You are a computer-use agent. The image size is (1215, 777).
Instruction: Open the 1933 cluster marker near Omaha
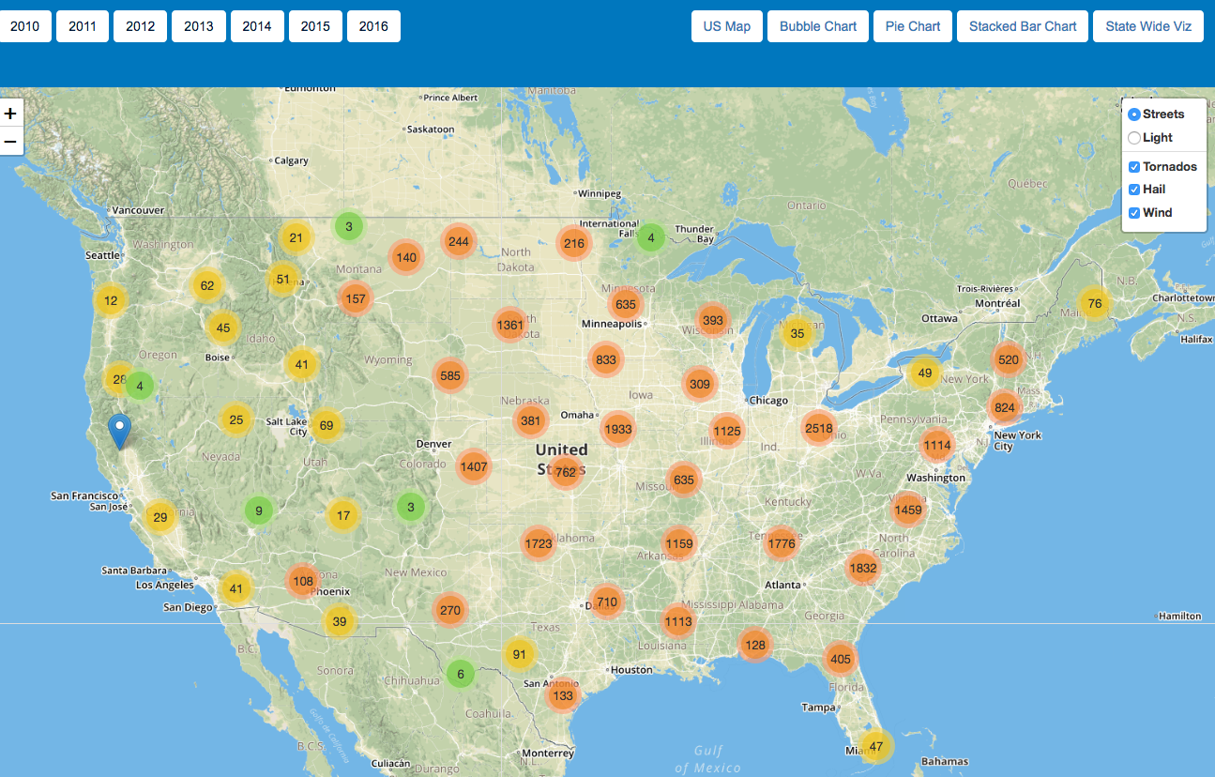click(618, 429)
